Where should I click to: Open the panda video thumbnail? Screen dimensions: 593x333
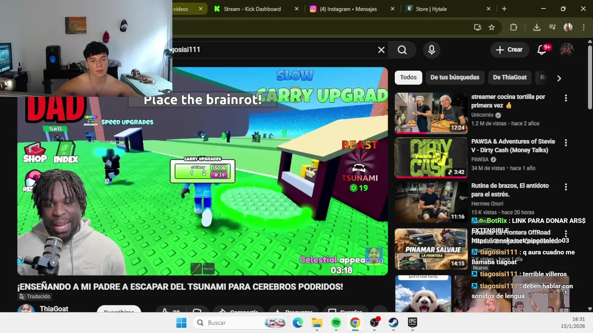(423, 294)
